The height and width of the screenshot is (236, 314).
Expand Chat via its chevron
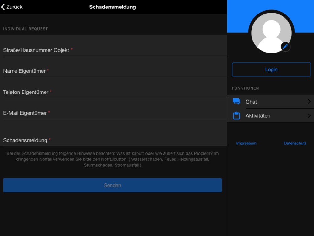309,101
